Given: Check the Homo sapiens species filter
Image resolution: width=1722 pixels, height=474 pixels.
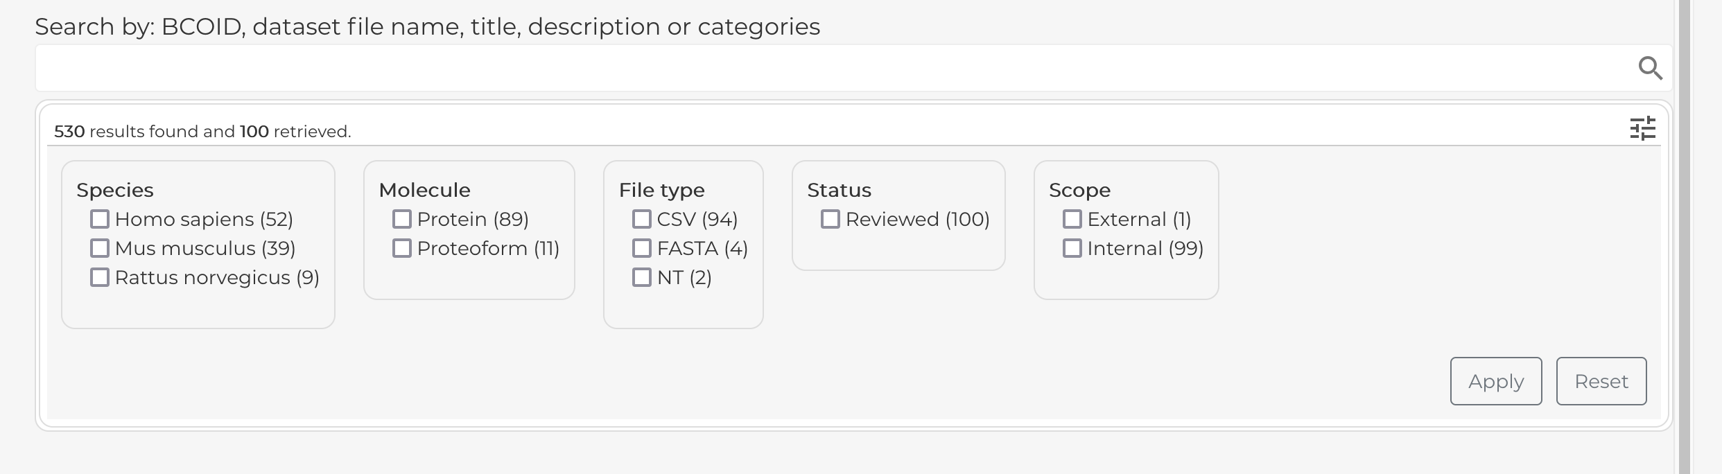Looking at the screenshot, I should (x=99, y=218).
